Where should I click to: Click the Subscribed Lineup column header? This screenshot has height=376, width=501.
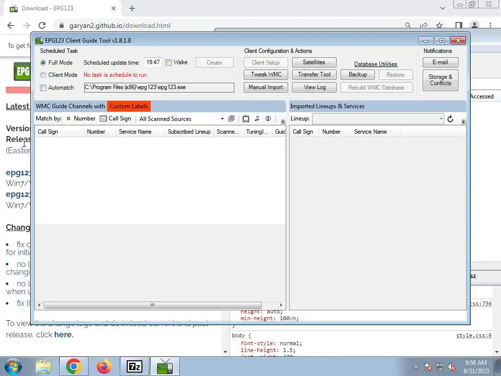(x=189, y=132)
